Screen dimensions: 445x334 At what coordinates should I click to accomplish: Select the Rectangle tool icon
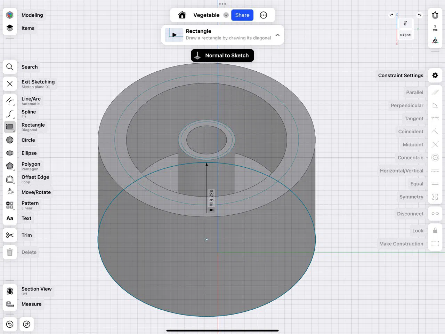[x=10, y=127]
